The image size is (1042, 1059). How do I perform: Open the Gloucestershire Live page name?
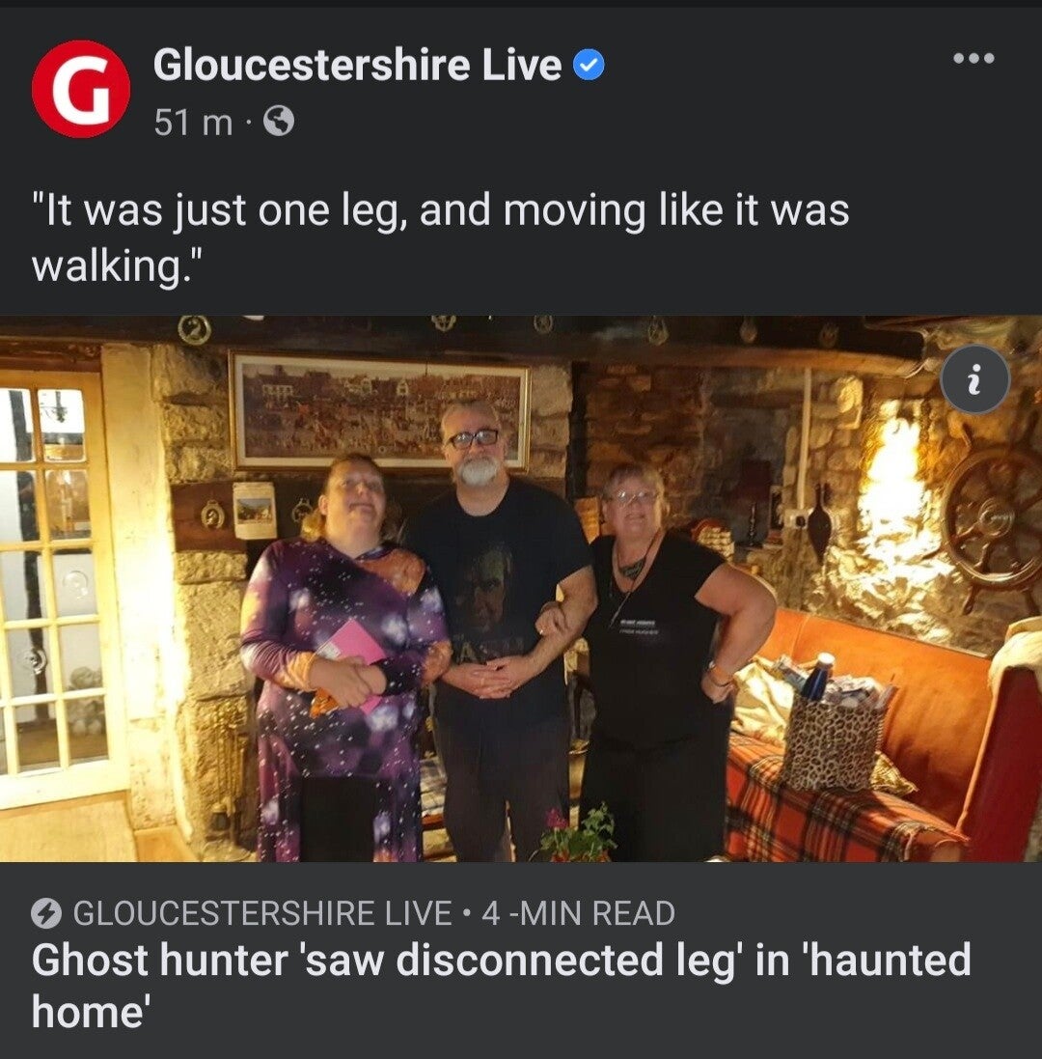358,65
